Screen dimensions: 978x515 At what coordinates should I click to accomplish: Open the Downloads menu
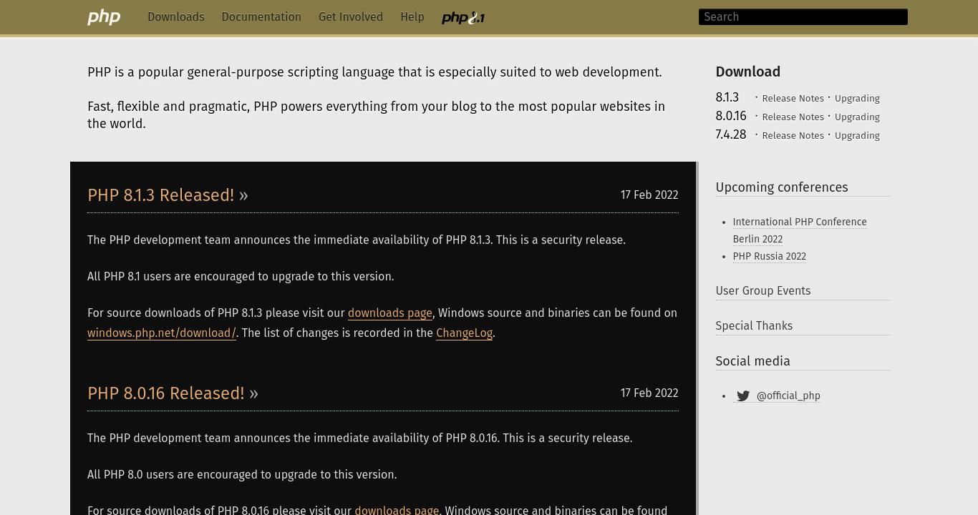point(176,17)
